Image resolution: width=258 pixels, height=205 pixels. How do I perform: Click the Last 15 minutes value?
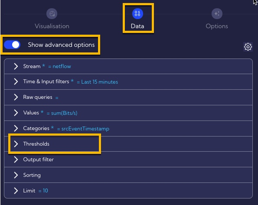[100, 82]
